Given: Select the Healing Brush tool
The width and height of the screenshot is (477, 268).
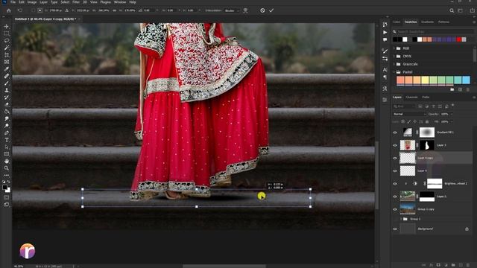Looking at the screenshot, I should [x=7, y=76].
